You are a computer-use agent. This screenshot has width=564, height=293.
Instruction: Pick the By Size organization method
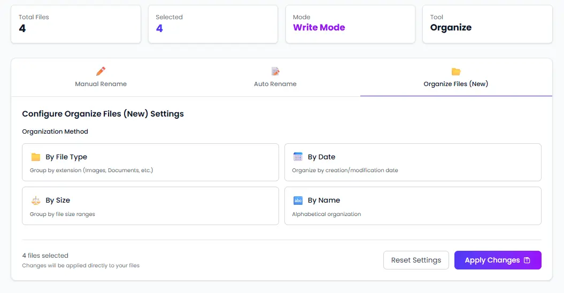[x=150, y=206]
